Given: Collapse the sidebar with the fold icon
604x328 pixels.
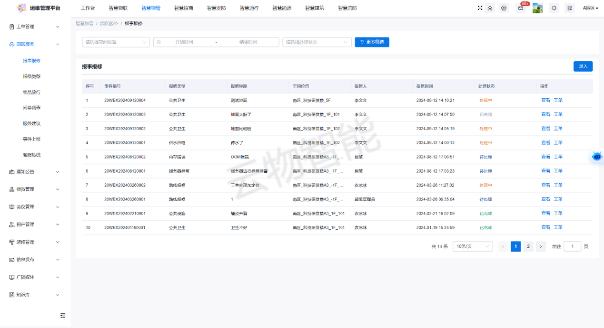Looking at the screenshot, I should (x=63, y=316).
